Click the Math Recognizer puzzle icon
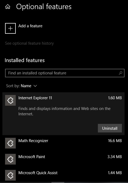The width and height of the screenshot is (128, 183). click(10, 143)
